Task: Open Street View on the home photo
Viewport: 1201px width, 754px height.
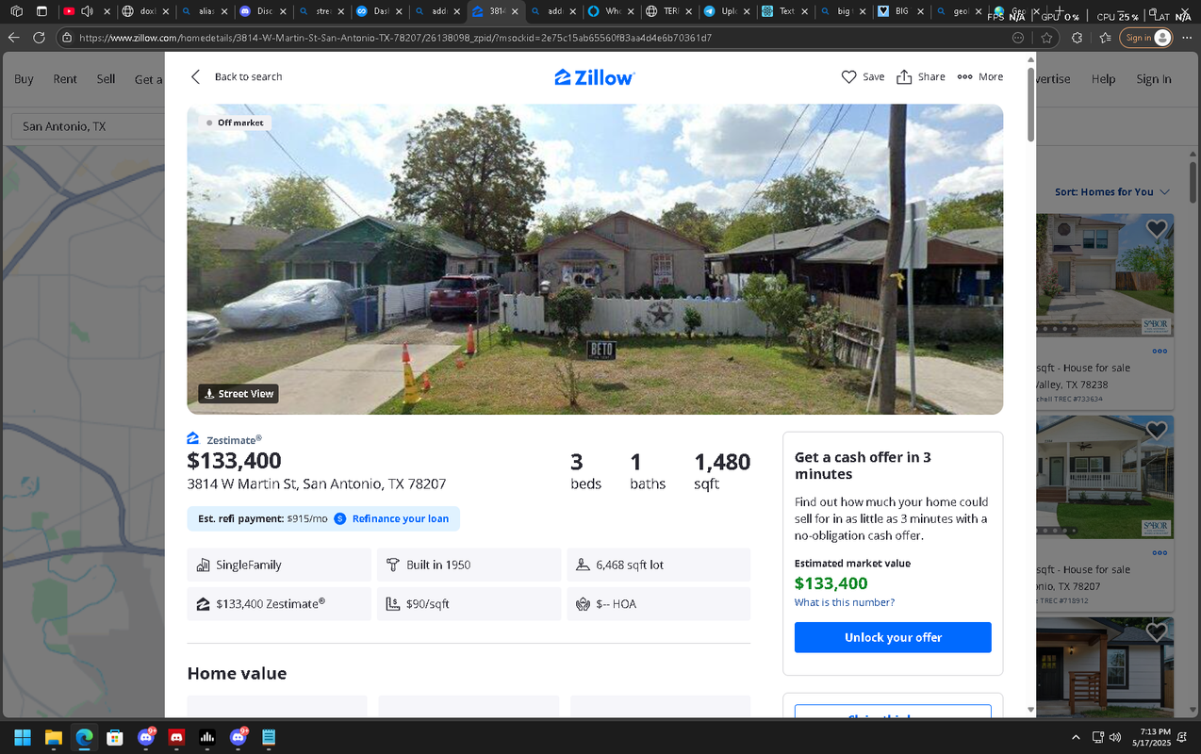Action: tap(239, 394)
